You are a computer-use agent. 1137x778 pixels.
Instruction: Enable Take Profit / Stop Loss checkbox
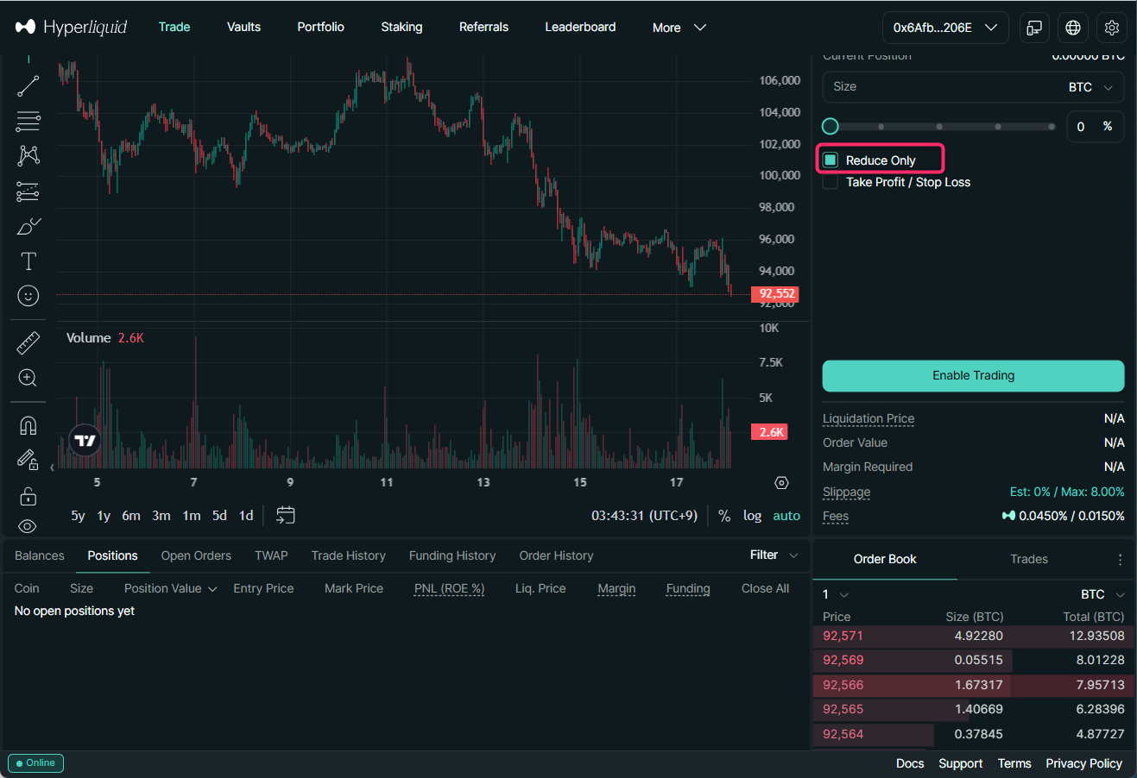coord(831,182)
